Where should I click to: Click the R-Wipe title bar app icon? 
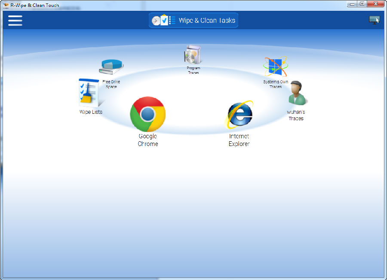[6, 5]
